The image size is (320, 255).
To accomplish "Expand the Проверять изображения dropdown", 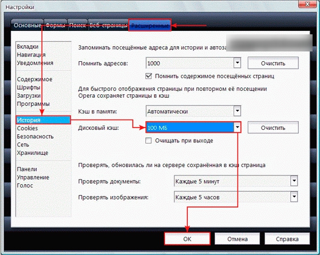I will point(236,197).
